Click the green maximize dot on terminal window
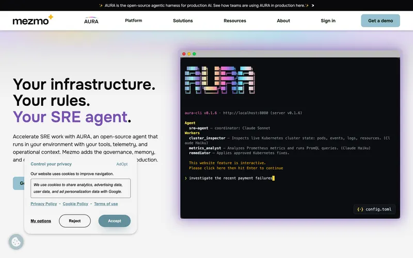The width and height of the screenshot is (413, 258). point(194,54)
